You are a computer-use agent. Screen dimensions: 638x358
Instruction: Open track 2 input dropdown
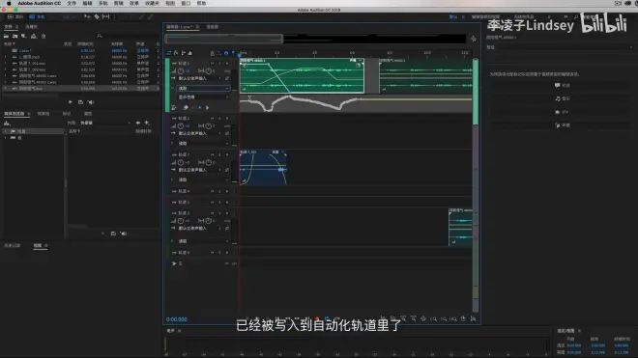(199, 133)
